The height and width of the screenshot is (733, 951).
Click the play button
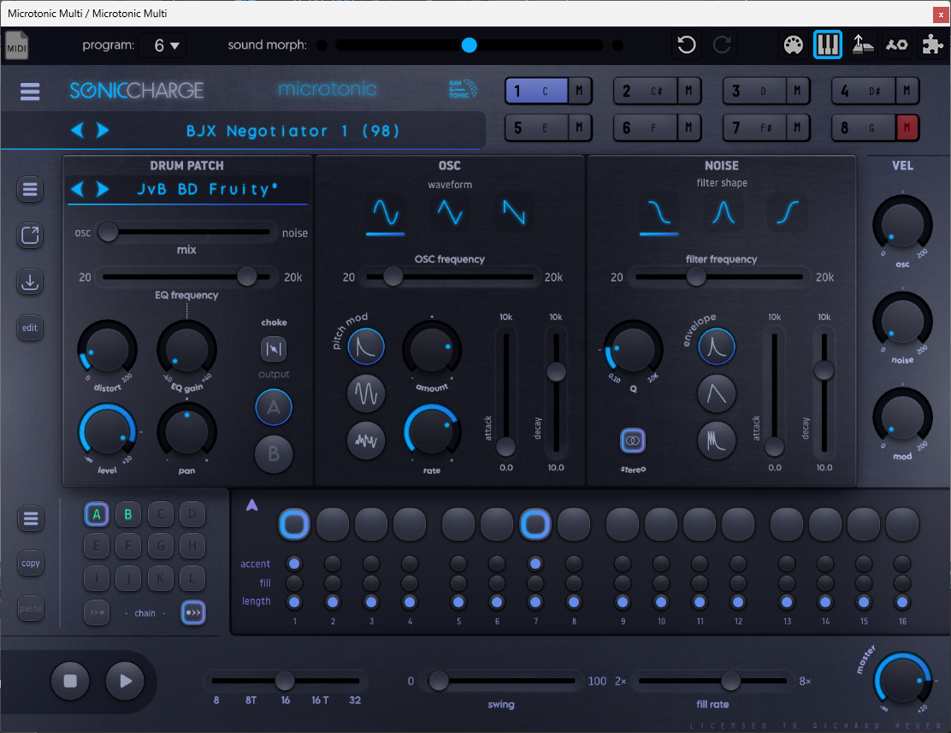tap(124, 681)
